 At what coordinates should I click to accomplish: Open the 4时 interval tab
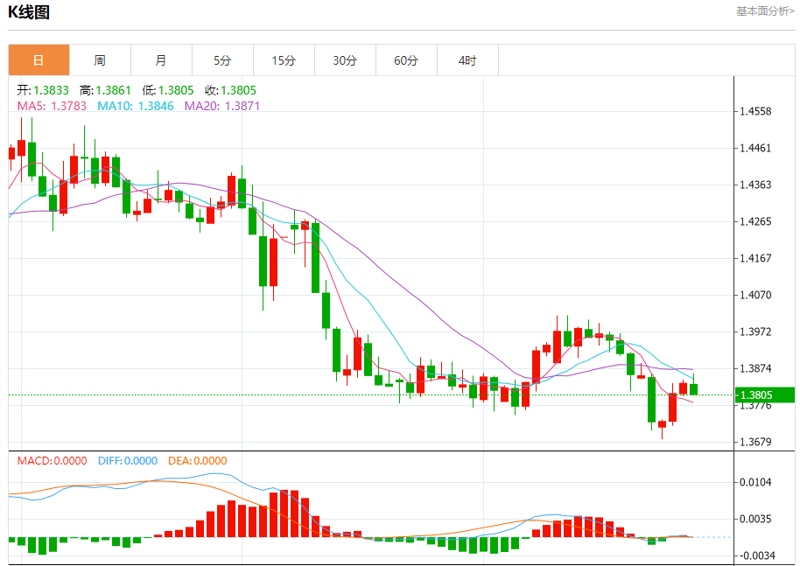467,60
